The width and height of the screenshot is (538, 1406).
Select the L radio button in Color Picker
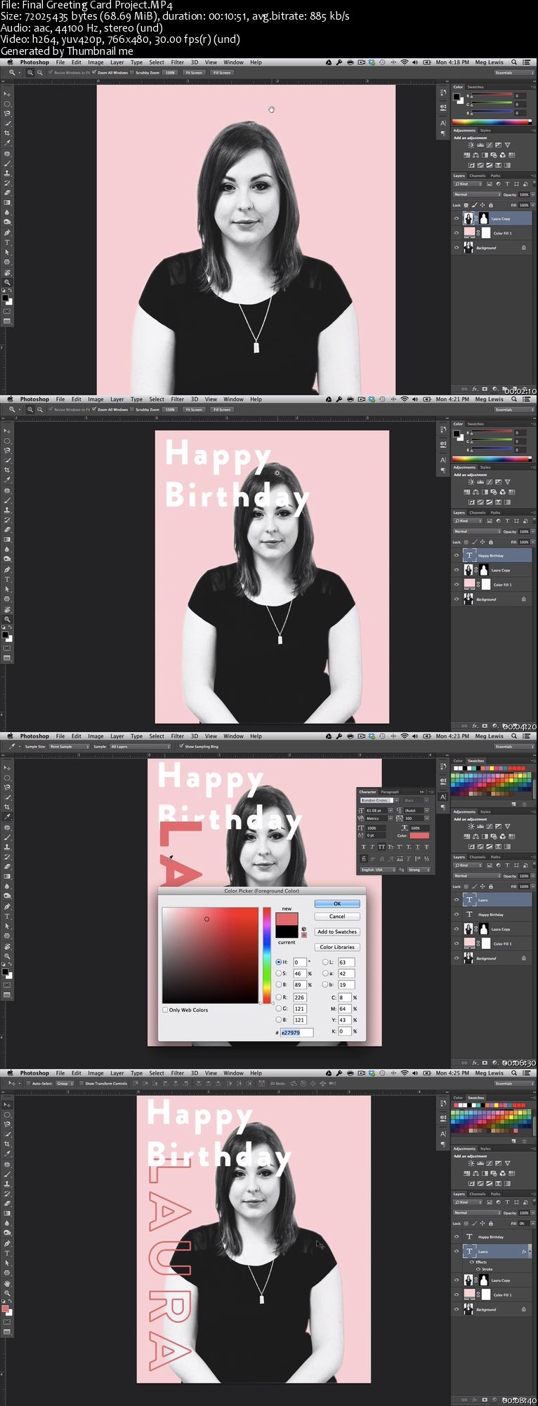coord(324,962)
